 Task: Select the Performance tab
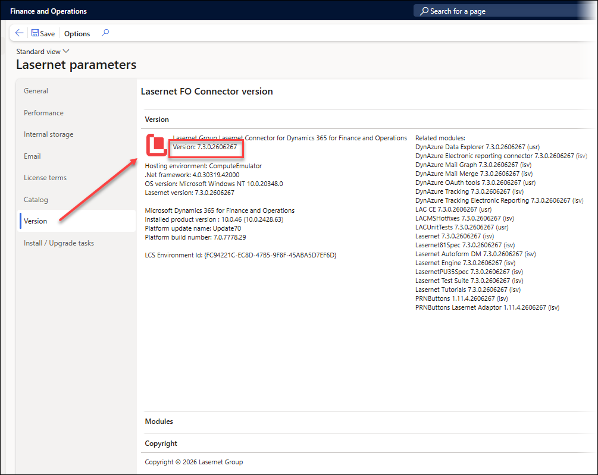(43, 113)
